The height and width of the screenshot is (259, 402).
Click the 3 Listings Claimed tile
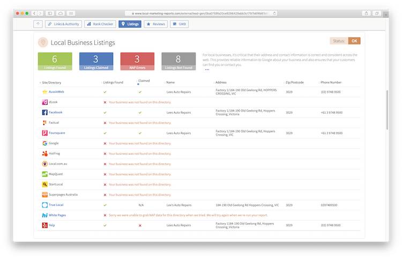[x=96, y=61]
